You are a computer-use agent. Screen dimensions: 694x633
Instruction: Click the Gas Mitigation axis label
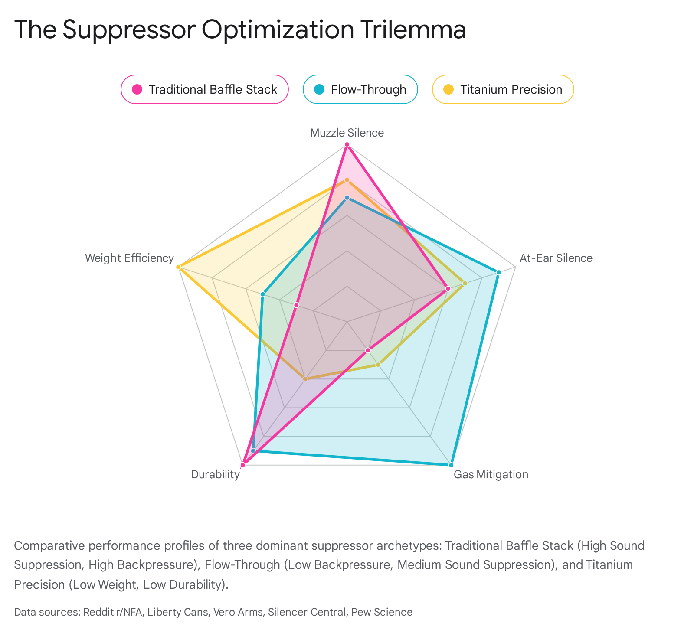point(491,474)
